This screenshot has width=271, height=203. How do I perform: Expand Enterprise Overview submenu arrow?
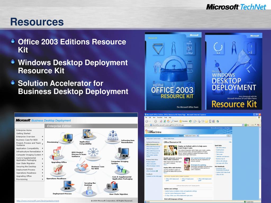point(43,137)
